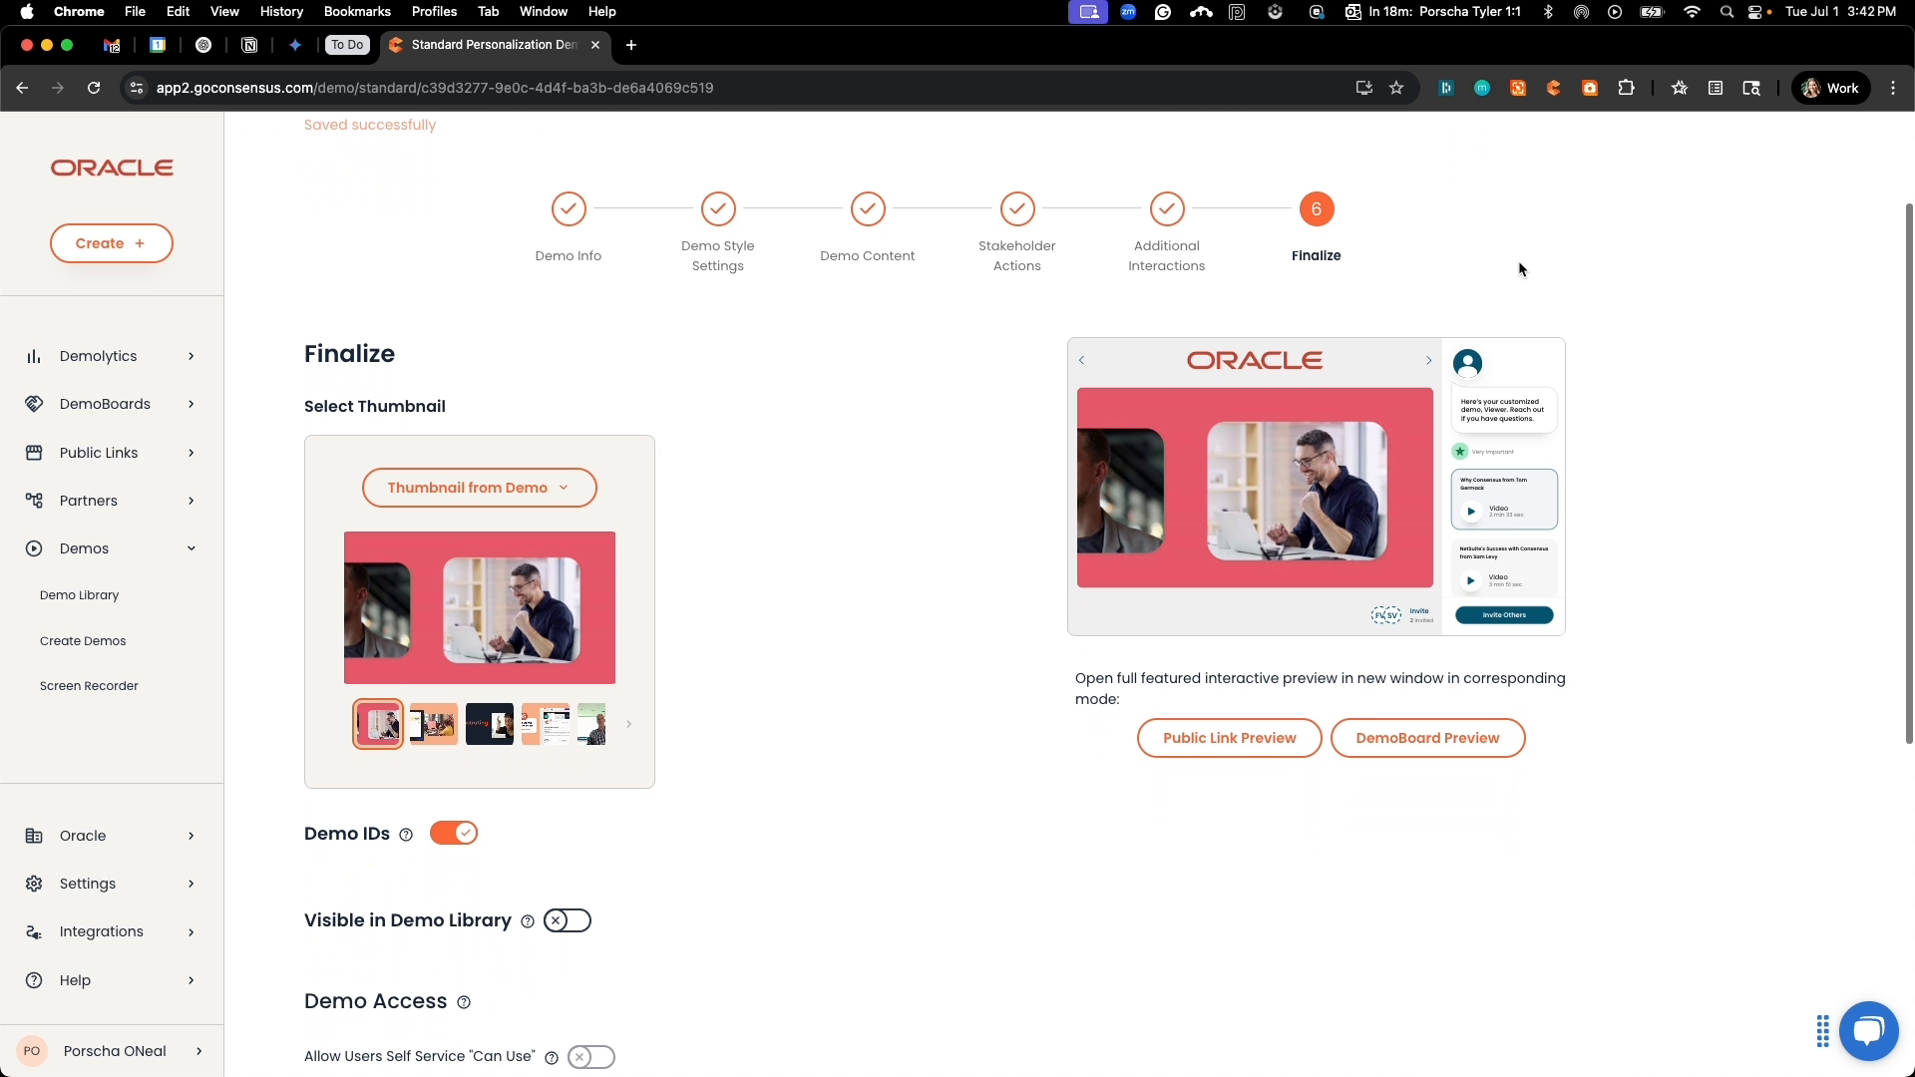The height and width of the screenshot is (1077, 1915).
Task: Click the Demo Info step checkmark
Action: (568, 209)
